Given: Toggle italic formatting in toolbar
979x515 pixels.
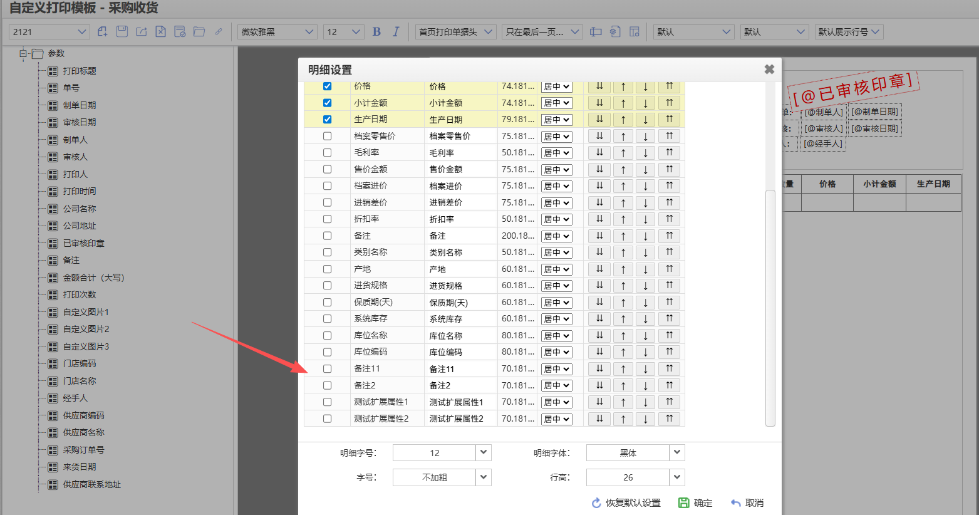Looking at the screenshot, I should pos(396,32).
